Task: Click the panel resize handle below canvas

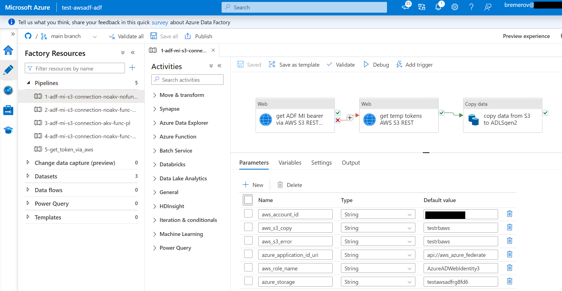Action: click(x=426, y=153)
